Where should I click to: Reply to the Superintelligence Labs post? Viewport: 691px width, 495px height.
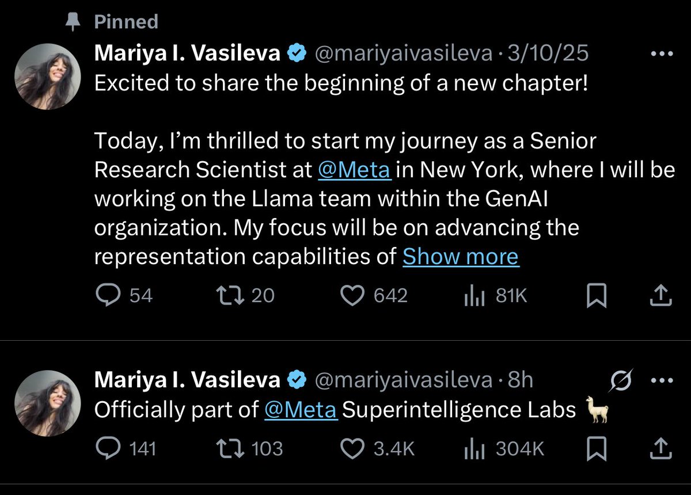126,449
